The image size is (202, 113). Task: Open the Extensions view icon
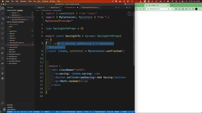click(3, 33)
